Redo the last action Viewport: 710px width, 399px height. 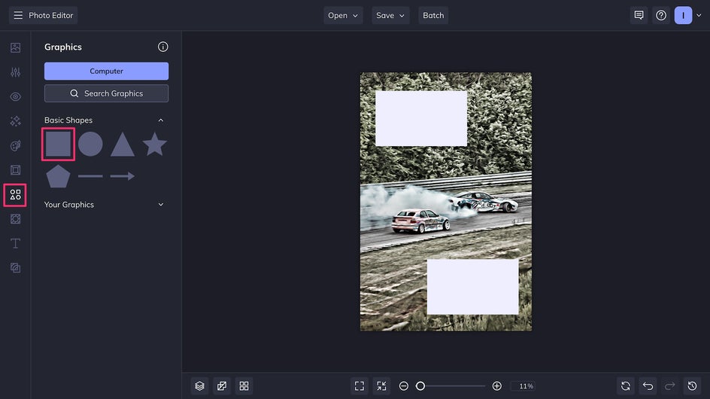[x=670, y=386]
